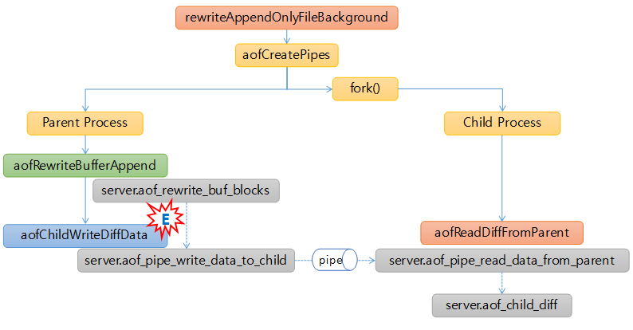
Task: Click the arrow entering aofRewriteBufferAppend
Action: click(x=85, y=149)
